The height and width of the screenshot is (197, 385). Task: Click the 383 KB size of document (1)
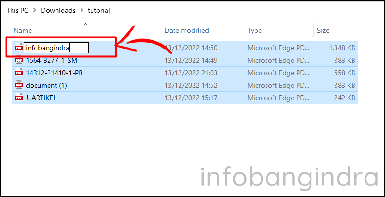(345, 86)
